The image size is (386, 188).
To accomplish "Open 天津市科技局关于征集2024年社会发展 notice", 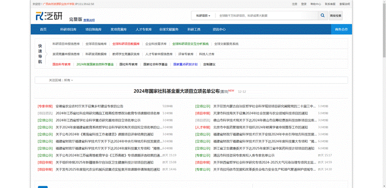I will (x=260, y=113).
